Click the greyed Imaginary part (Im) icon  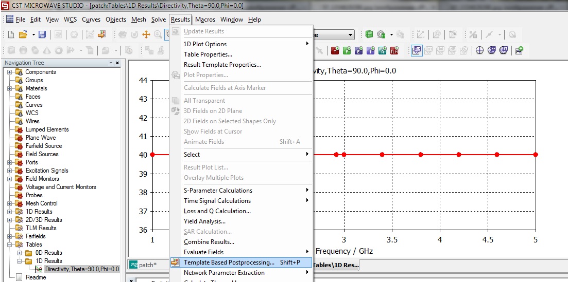[x=429, y=51]
